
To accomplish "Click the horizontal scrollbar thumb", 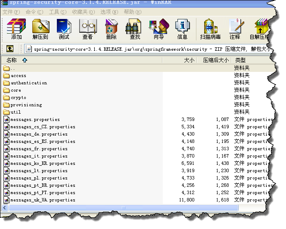I will (124, 207).
